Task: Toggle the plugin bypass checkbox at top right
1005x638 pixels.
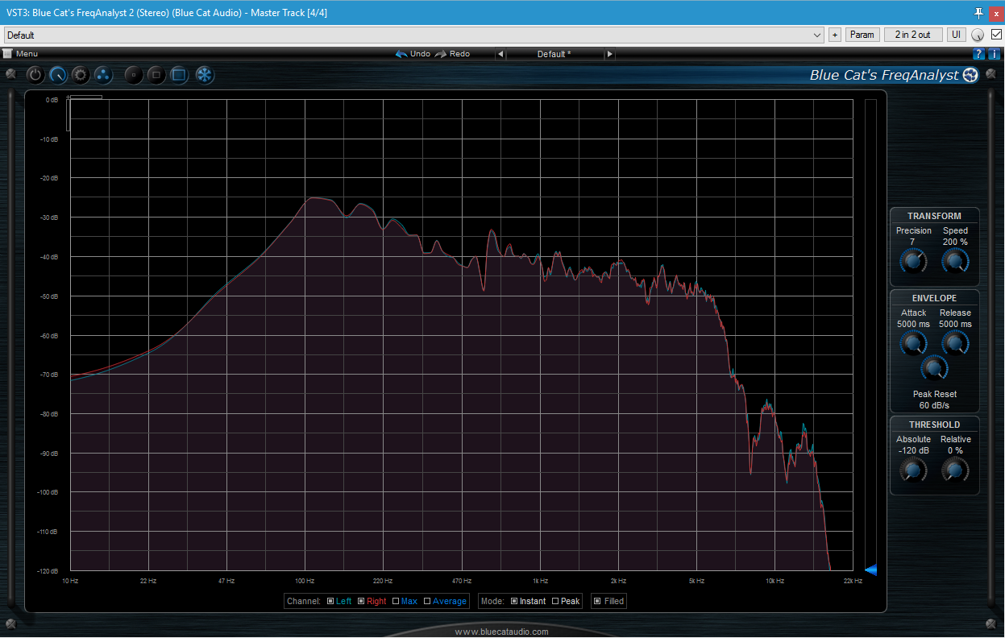Action: click(997, 35)
